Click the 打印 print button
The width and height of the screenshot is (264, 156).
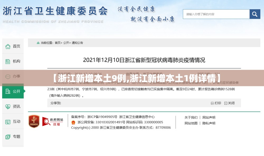pyautogui.click(x=216, y=103)
